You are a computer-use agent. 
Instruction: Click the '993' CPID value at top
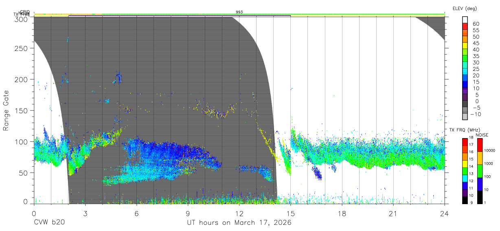239,12
